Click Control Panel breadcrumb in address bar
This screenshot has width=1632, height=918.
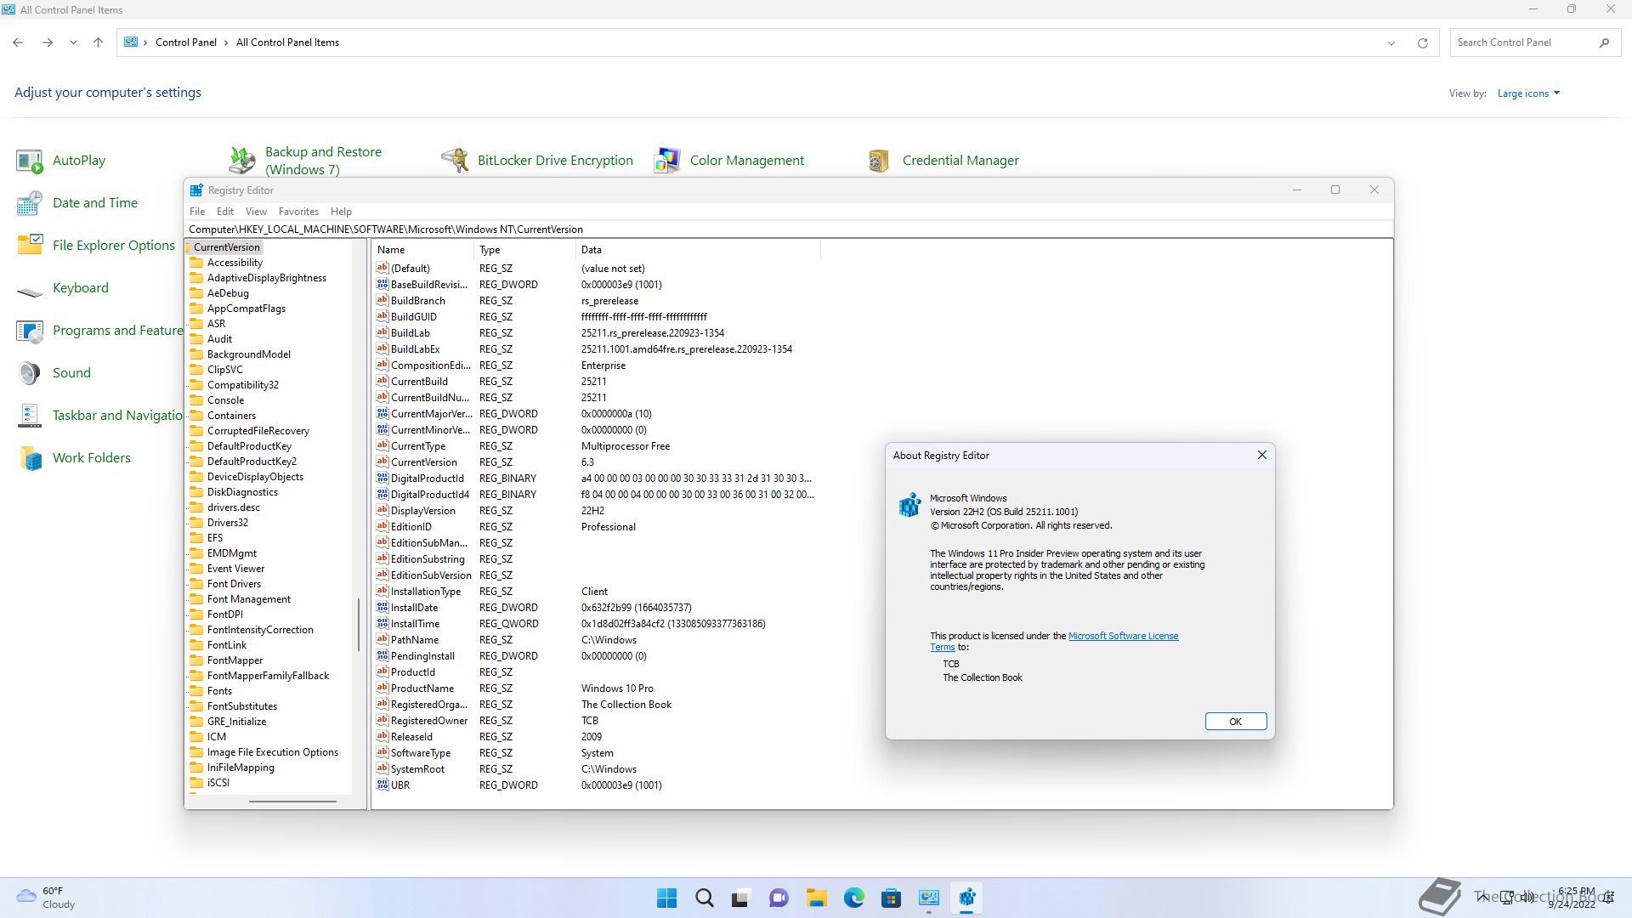click(x=185, y=42)
